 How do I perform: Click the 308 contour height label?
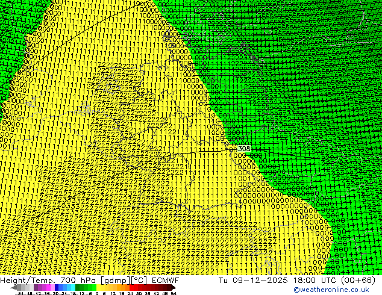[244, 149]
